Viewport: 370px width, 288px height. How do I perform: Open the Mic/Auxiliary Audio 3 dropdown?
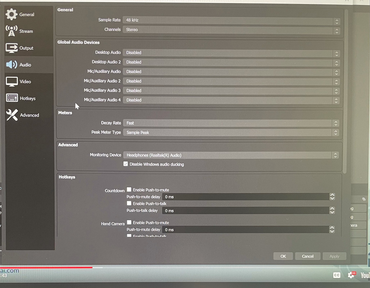231,91
